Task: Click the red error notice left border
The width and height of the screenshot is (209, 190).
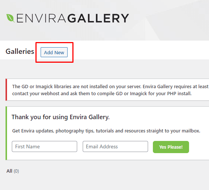Action: click(6, 90)
